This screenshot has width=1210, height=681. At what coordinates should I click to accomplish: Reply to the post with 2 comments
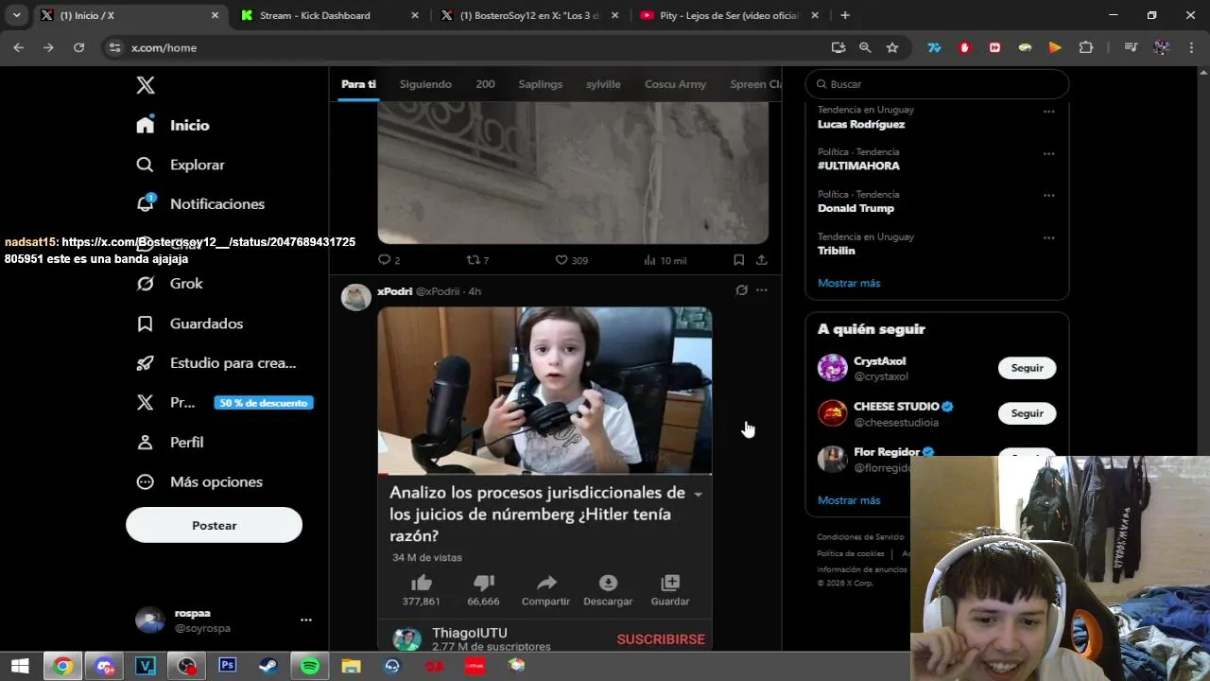[x=389, y=260]
